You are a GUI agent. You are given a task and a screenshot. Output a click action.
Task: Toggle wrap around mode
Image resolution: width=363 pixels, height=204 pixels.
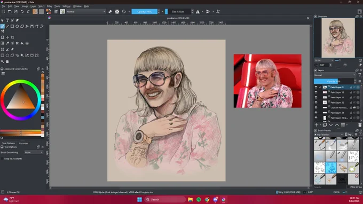[x=218, y=12]
